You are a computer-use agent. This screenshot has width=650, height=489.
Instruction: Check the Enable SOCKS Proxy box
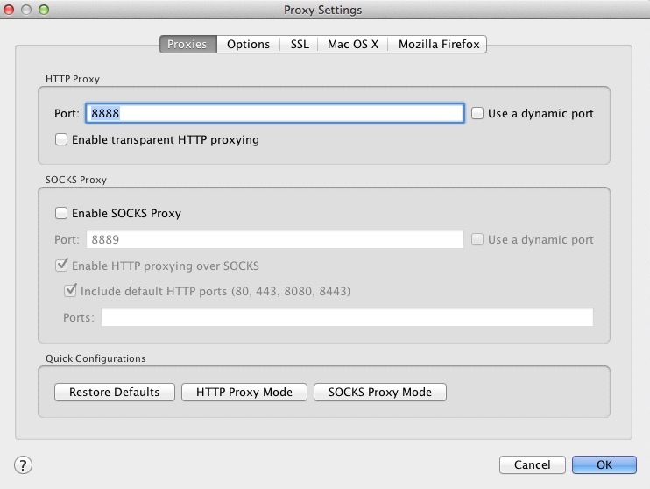tap(61, 213)
